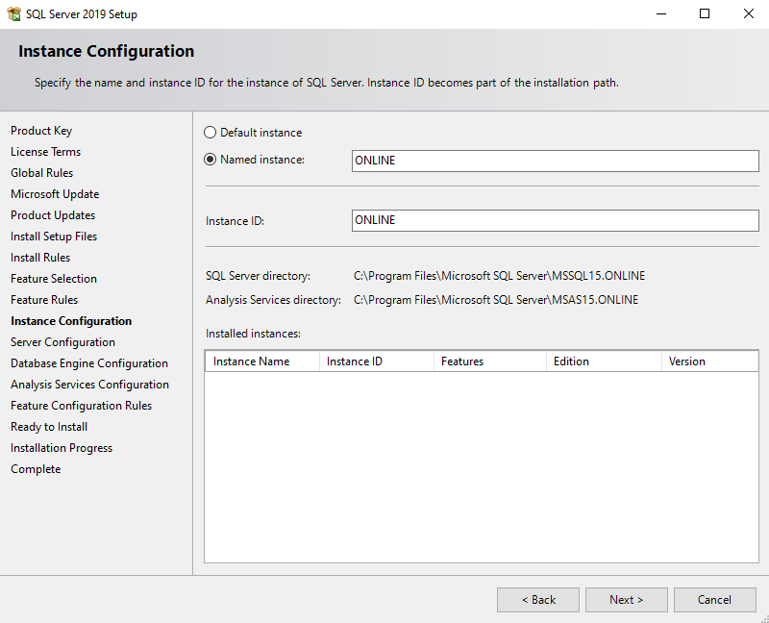This screenshot has width=769, height=623.
Task: Close the SQL Server 2019 Setup window
Action: (749, 14)
